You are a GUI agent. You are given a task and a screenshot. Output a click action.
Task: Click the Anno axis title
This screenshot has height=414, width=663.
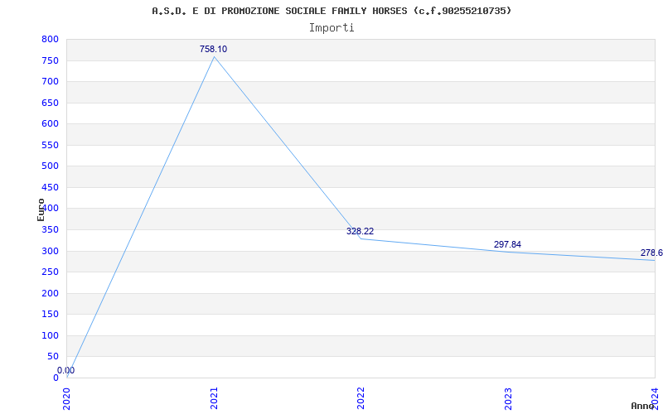click(x=643, y=406)
